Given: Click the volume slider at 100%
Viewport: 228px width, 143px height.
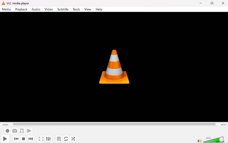Looking at the screenshot, I should [213, 140].
